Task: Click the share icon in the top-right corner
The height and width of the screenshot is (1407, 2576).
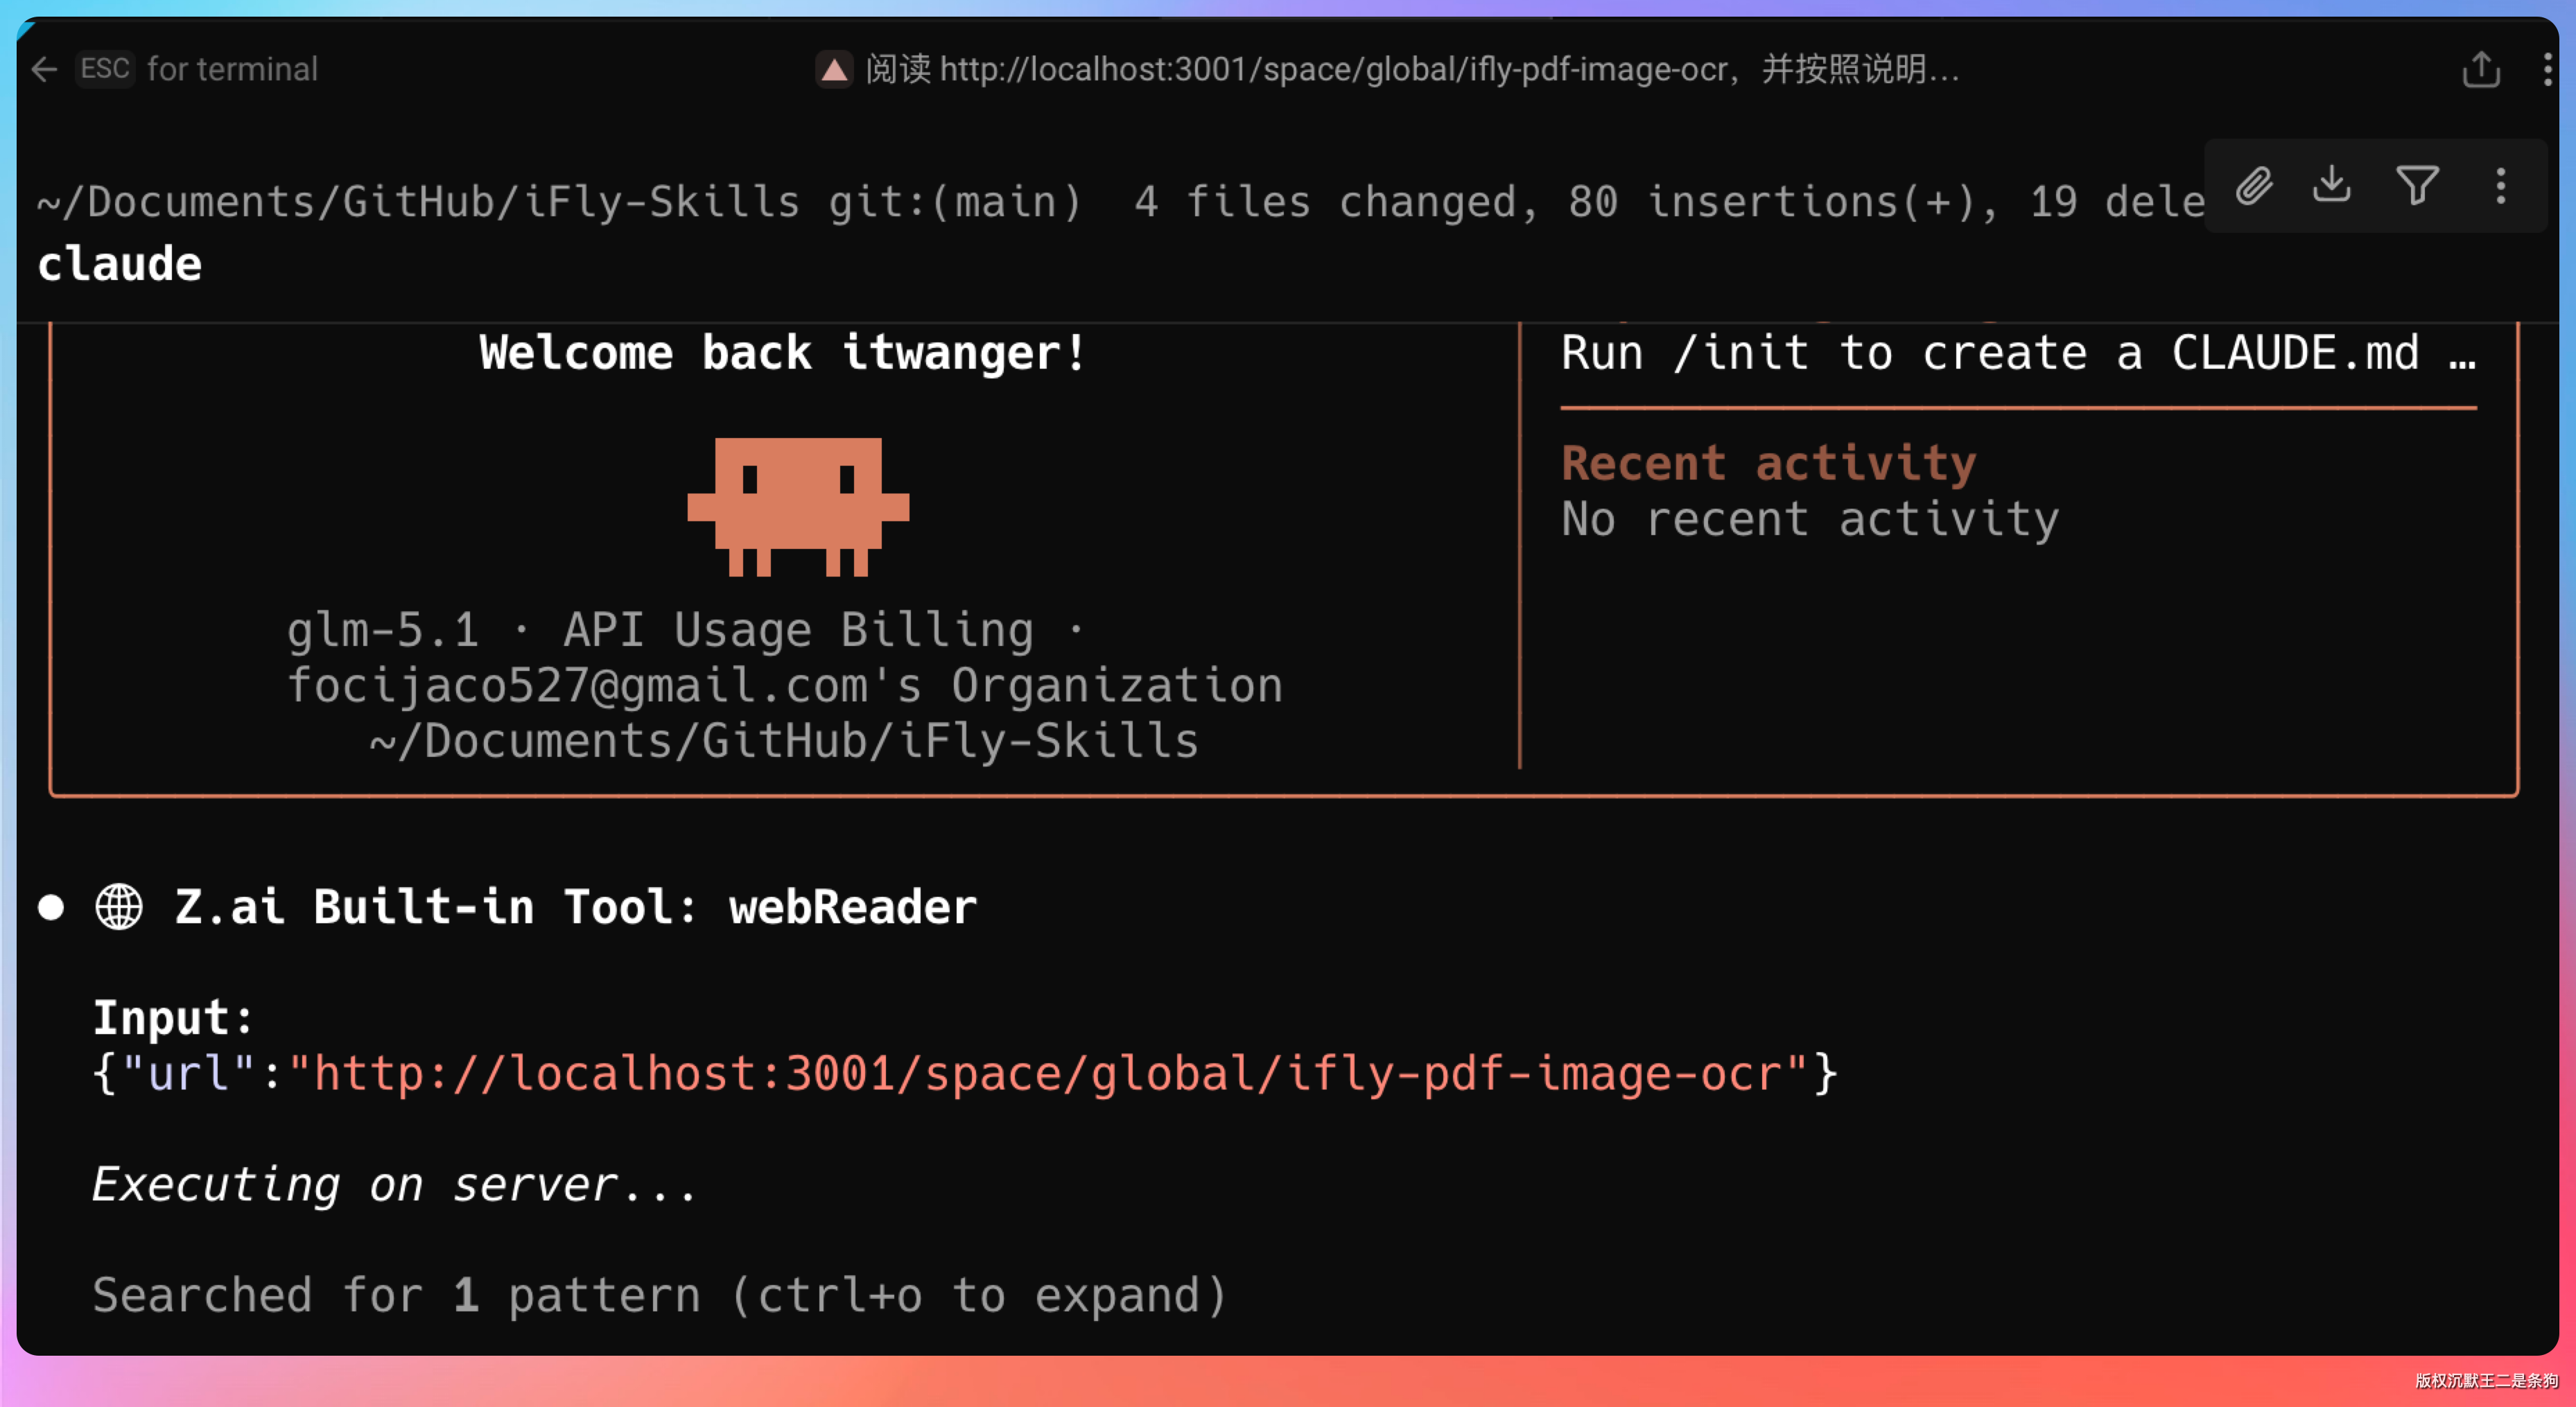Action: pos(2480,70)
